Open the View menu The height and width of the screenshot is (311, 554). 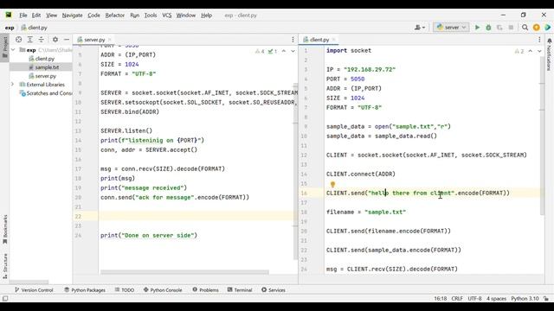click(51, 16)
